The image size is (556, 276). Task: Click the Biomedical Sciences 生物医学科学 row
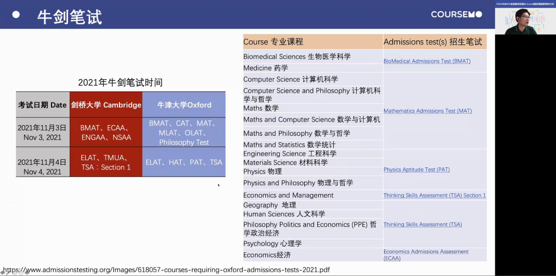(313, 57)
